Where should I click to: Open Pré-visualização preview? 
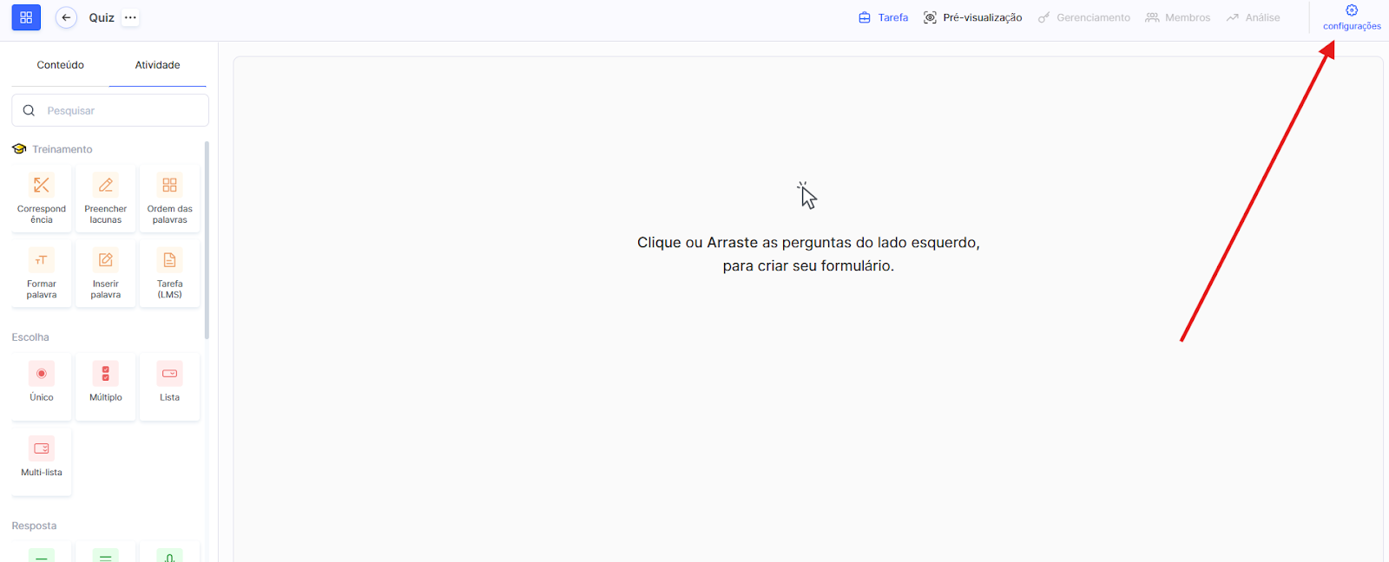(x=972, y=17)
